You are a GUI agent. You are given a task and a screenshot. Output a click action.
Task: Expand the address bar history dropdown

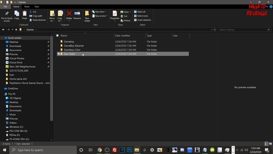tap(212, 30)
